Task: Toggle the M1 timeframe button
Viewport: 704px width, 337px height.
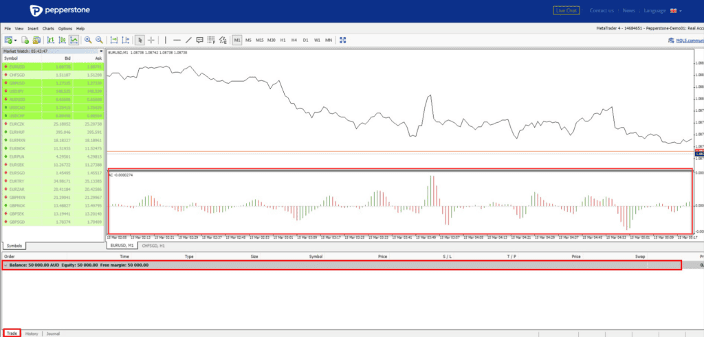Action: coord(237,40)
